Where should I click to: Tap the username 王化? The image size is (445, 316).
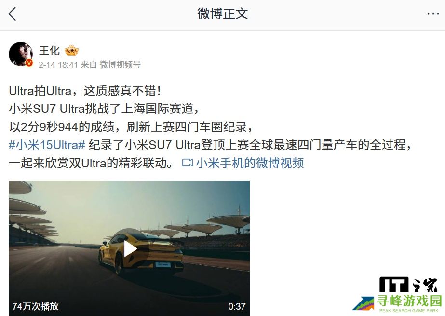pos(49,51)
